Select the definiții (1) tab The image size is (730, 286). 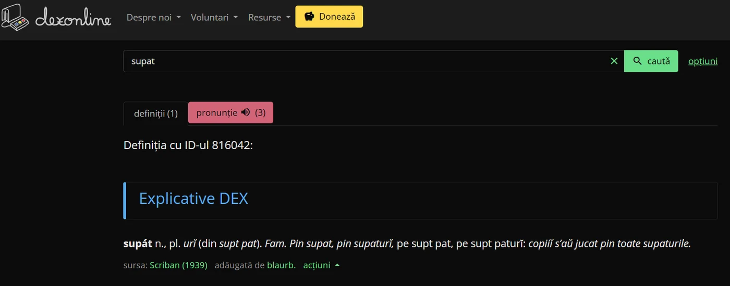(x=156, y=113)
